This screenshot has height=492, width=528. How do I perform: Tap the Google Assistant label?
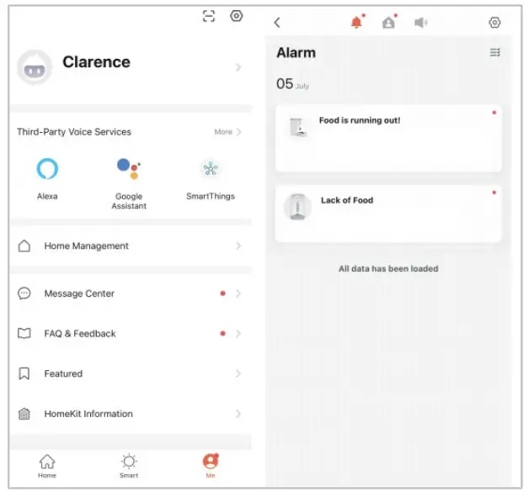(x=129, y=201)
